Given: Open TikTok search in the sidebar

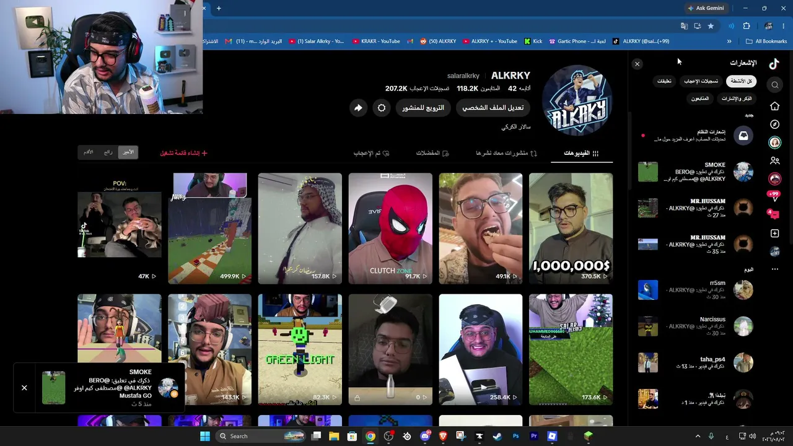Looking at the screenshot, I should [x=774, y=84].
